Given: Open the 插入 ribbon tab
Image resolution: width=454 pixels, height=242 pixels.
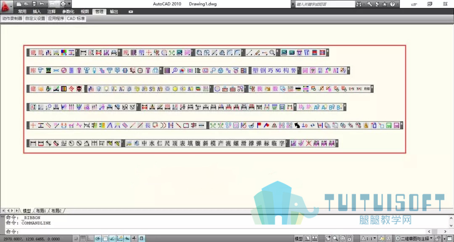Looking at the screenshot, I should pos(37,12).
